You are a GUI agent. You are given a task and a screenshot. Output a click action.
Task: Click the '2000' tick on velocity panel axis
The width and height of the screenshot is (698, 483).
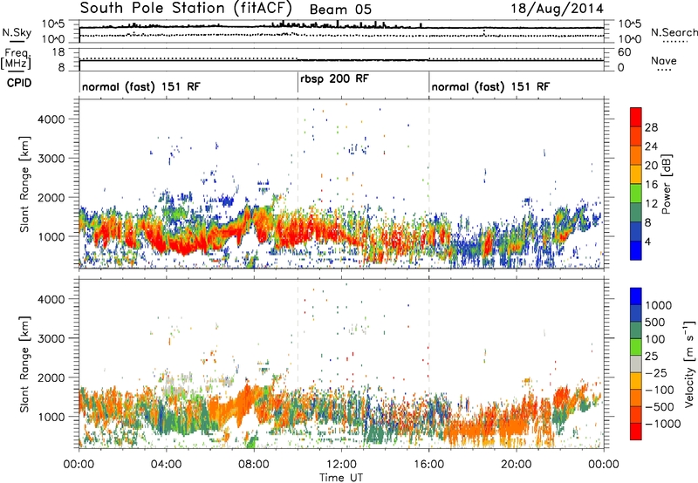[x=51, y=378]
